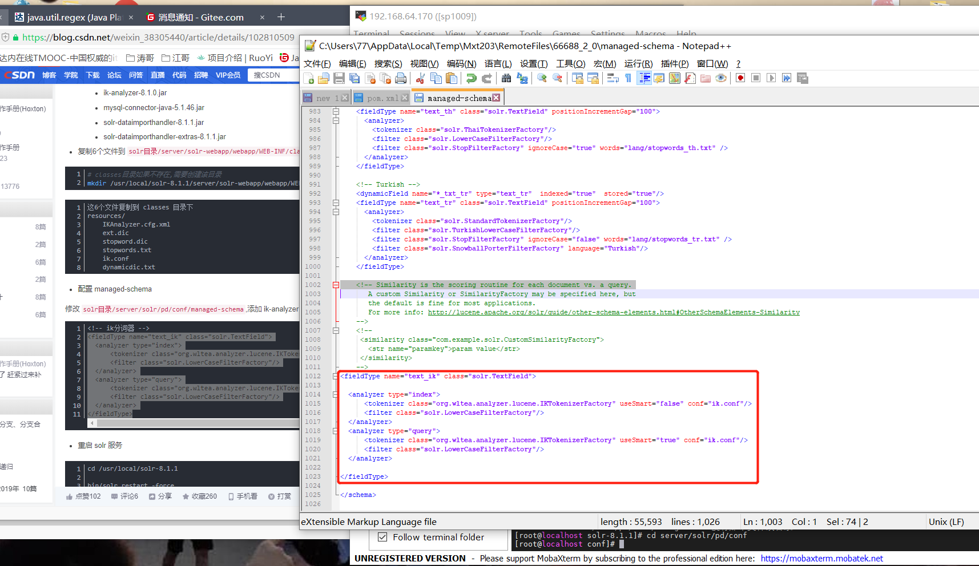Toggle Word Wrap in Notepad++ toolbar
Viewport: 979px width, 566px height.
(613, 78)
